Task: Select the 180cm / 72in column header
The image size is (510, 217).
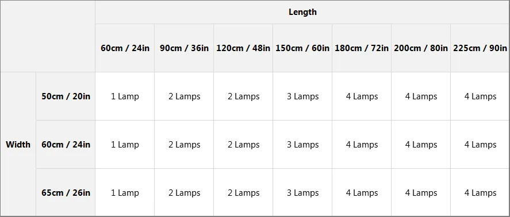Action: click(362, 48)
